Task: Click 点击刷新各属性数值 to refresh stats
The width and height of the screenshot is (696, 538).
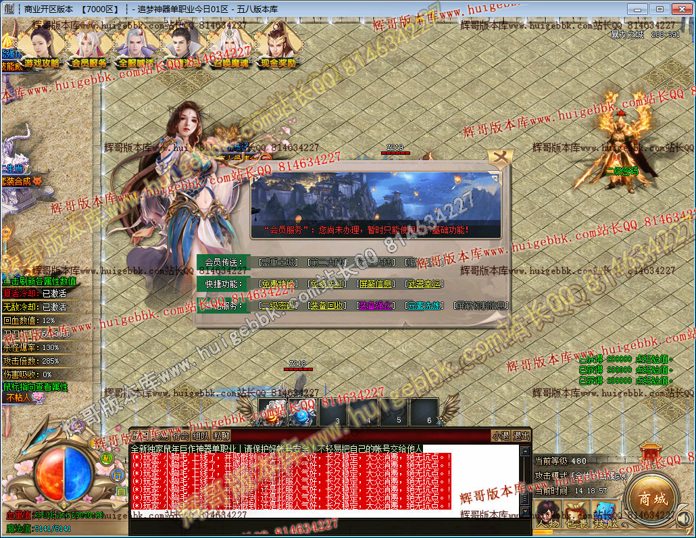Action: [x=39, y=281]
